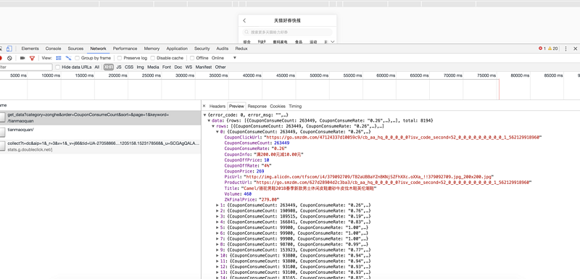Image resolution: width=580 pixels, height=279 pixels.
Task: Click the clear network log icon
Action: [x=9, y=58]
